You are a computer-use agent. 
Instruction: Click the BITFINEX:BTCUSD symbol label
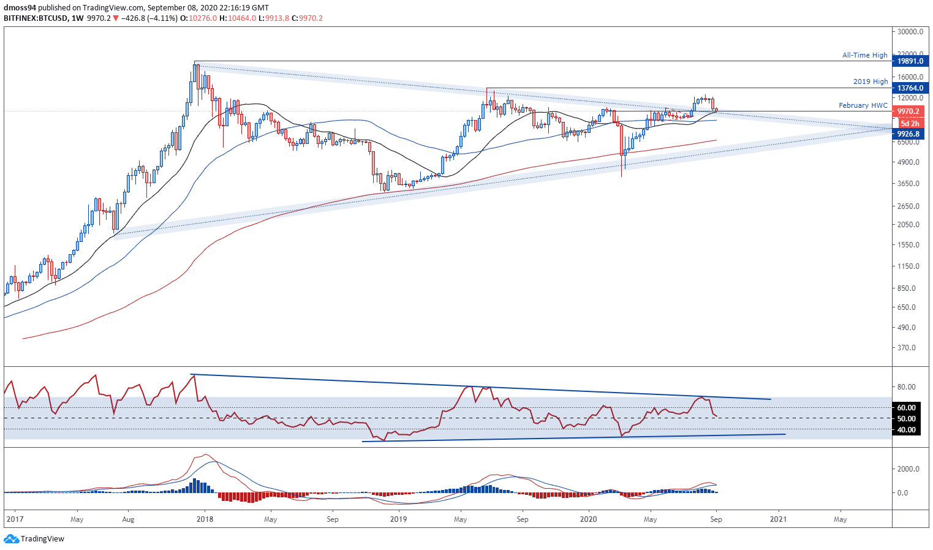pyautogui.click(x=35, y=18)
